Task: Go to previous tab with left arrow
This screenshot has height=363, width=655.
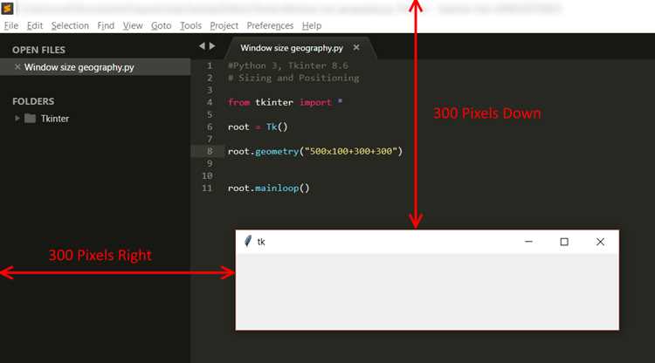Action: click(x=203, y=46)
